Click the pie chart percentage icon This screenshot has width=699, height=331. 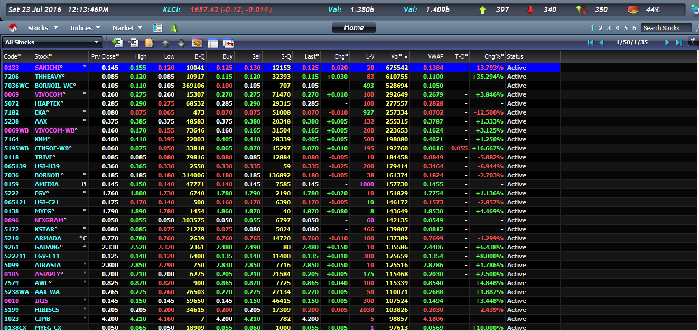coord(632,10)
